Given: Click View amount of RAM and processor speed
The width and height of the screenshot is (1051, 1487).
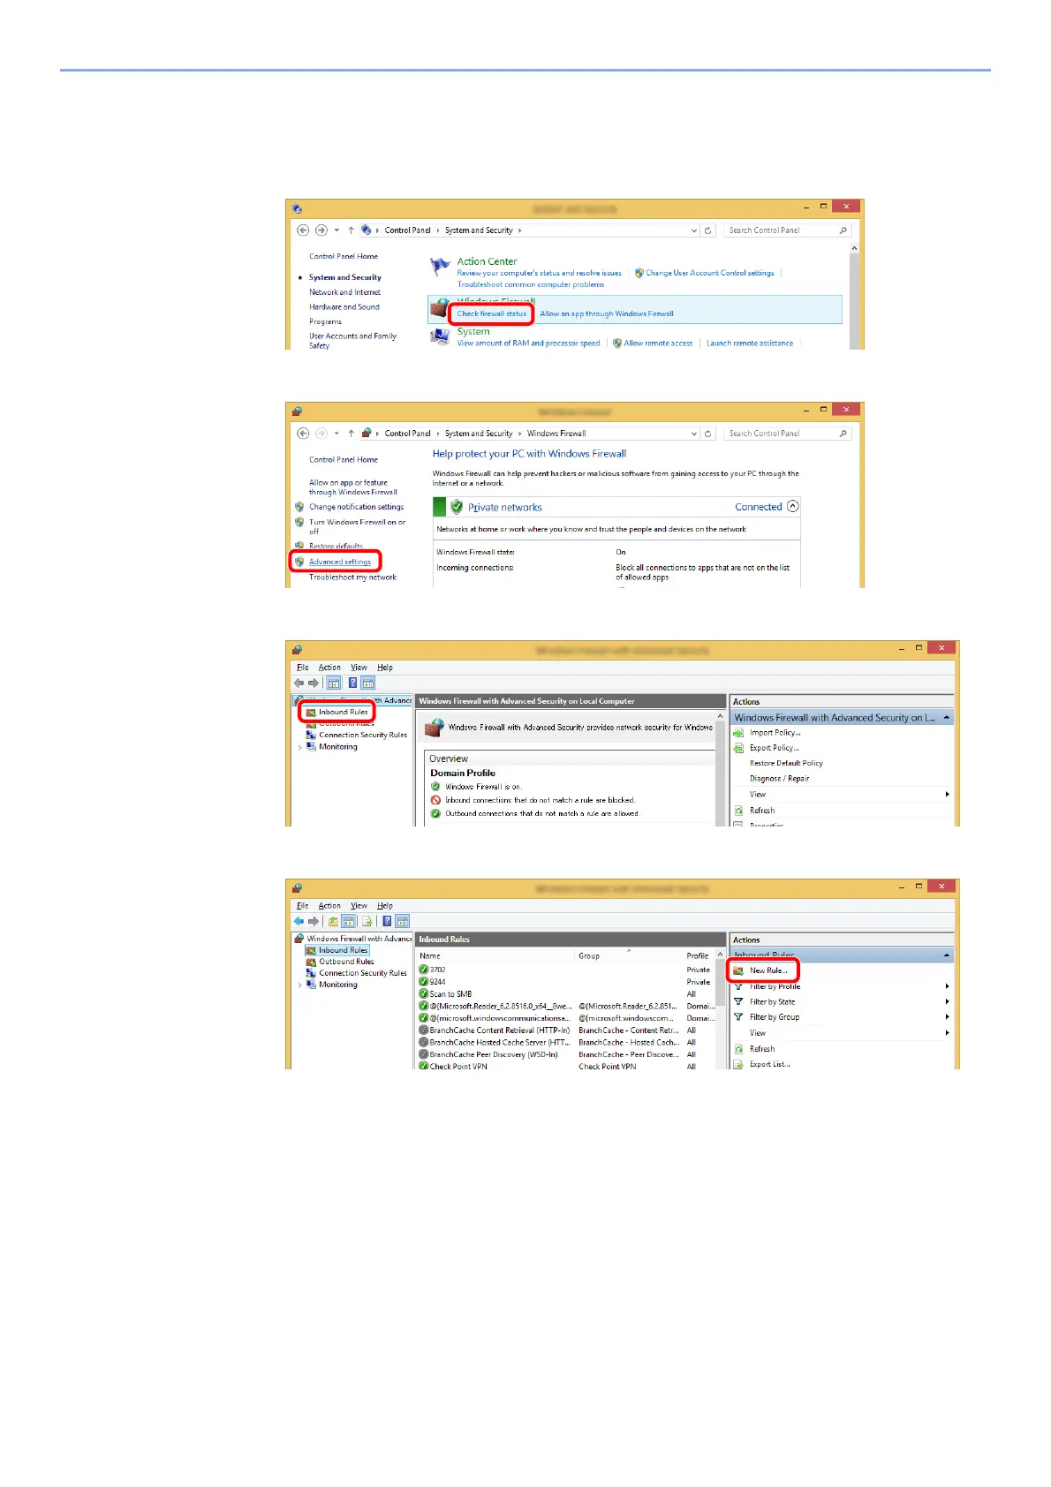Looking at the screenshot, I should pos(528,343).
